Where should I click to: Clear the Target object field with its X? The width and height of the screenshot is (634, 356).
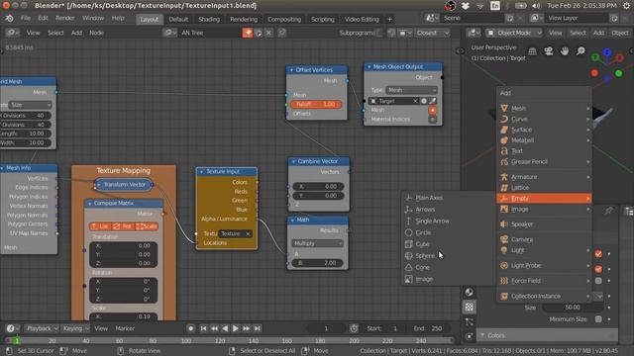pos(415,101)
